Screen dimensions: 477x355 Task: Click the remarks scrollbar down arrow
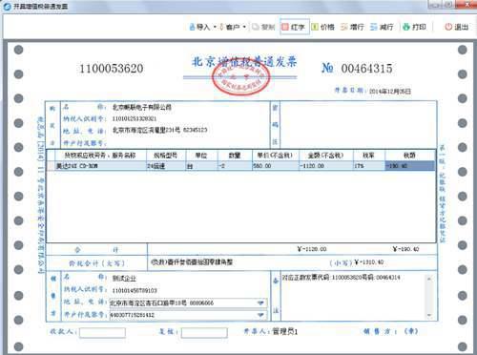(x=429, y=315)
